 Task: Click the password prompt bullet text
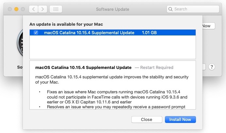pos(116,107)
